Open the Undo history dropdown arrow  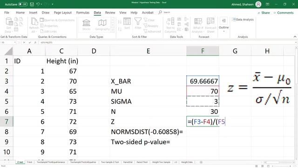pyautogui.click(x=41, y=4)
